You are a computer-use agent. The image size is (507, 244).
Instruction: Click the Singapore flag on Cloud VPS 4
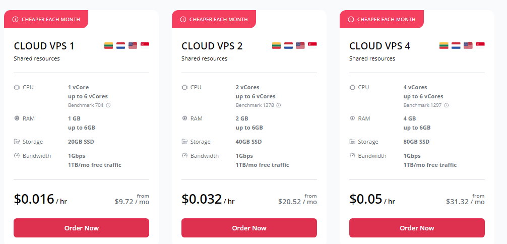[x=480, y=45]
